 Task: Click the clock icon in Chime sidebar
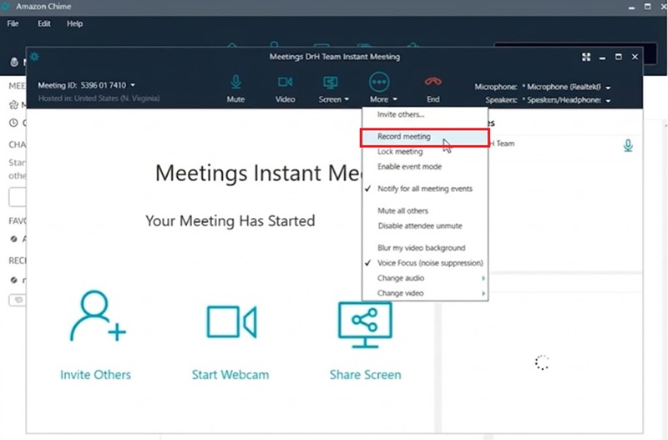[13, 123]
